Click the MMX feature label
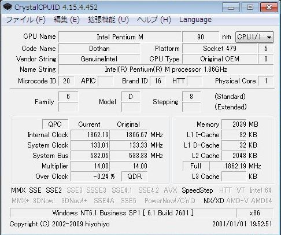This screenshot has width=281, height=235. [19, 190]
